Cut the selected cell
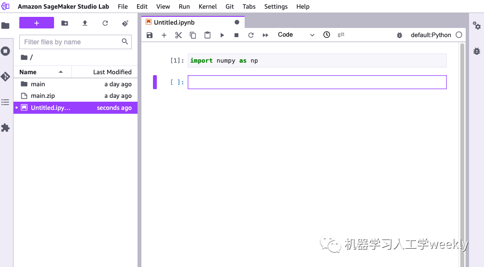This screenshot has height=267, width=484. click(179, 35)
